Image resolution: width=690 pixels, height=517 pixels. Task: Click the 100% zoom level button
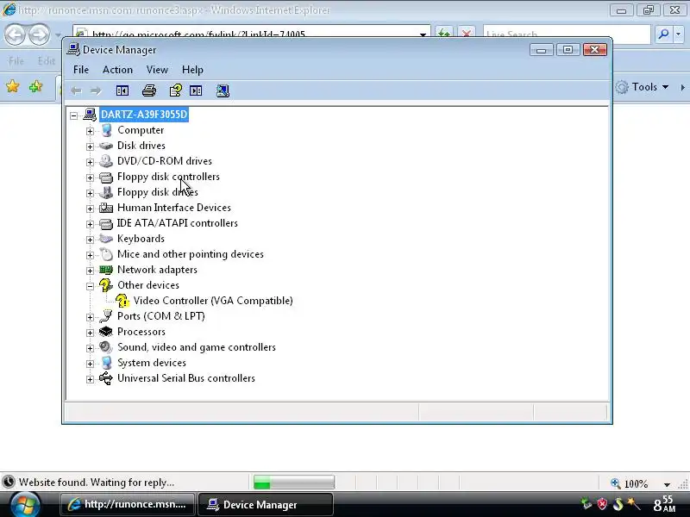coord(630,484)
